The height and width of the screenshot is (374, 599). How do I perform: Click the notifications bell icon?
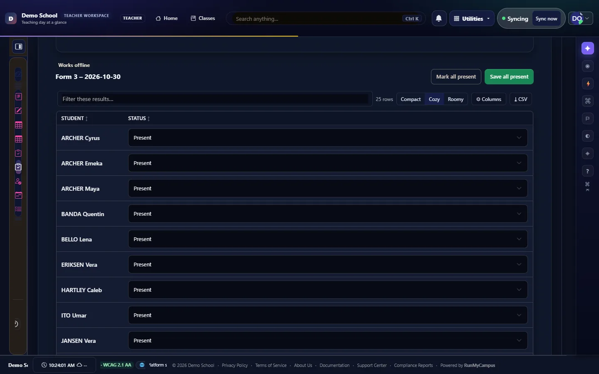(x=439, y=18)
